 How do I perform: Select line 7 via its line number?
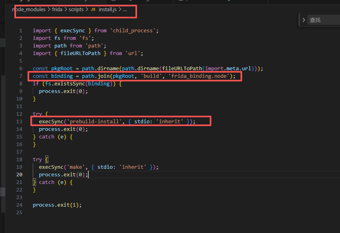pos(20,76)
